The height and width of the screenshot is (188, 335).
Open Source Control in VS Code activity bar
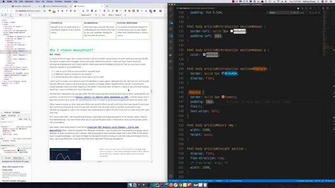[171, 22]
